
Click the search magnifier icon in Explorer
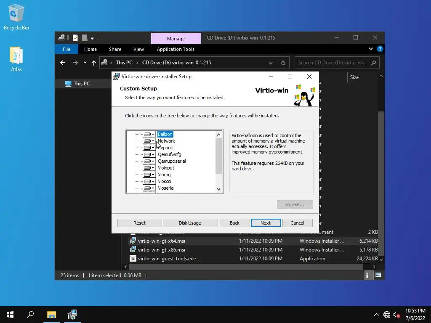coord(373,63)
